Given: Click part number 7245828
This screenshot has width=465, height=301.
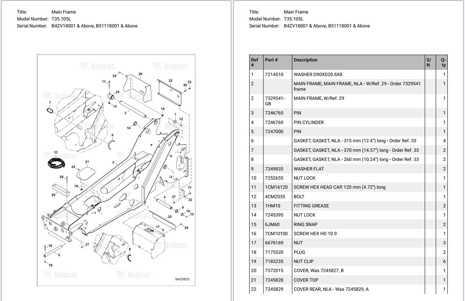Looking at the screenshot, I should click(274, 280).
